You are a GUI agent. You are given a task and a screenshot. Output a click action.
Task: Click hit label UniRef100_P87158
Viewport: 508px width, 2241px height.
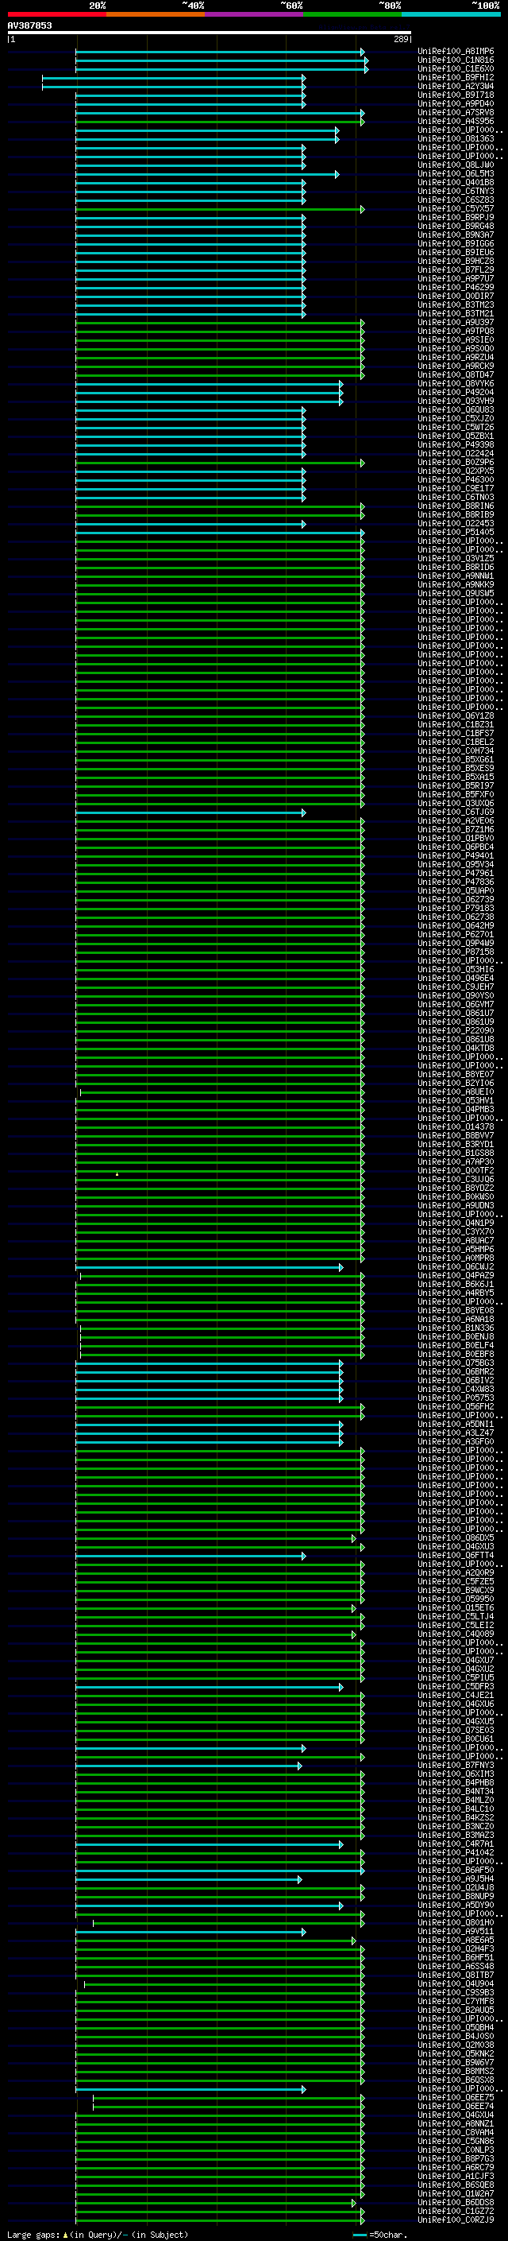(x=456, y=952)
